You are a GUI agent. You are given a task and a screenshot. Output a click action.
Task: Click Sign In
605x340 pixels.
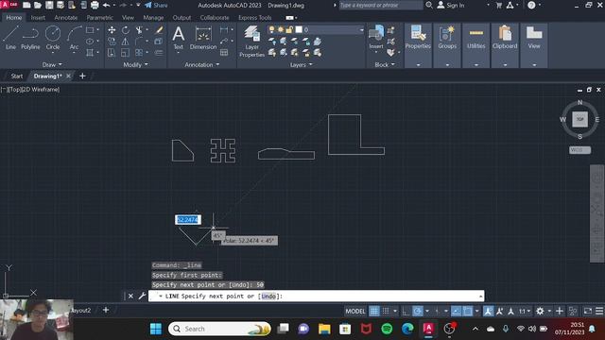point(451,5)
